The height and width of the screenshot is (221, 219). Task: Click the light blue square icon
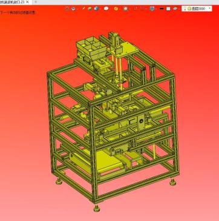tap(168, 8)
